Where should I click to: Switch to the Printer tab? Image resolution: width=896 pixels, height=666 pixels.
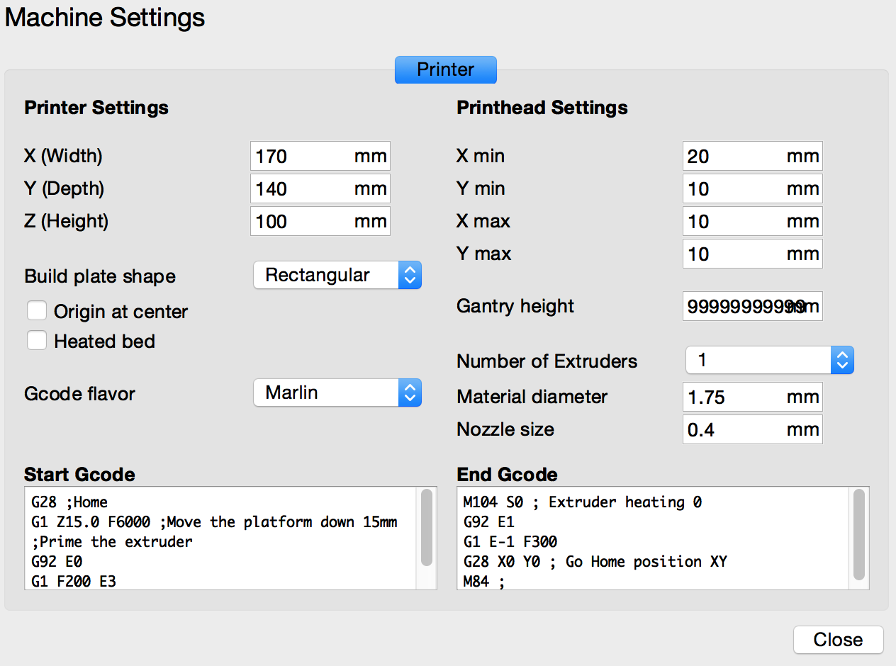pyautogui.click(x=445, y=69)
